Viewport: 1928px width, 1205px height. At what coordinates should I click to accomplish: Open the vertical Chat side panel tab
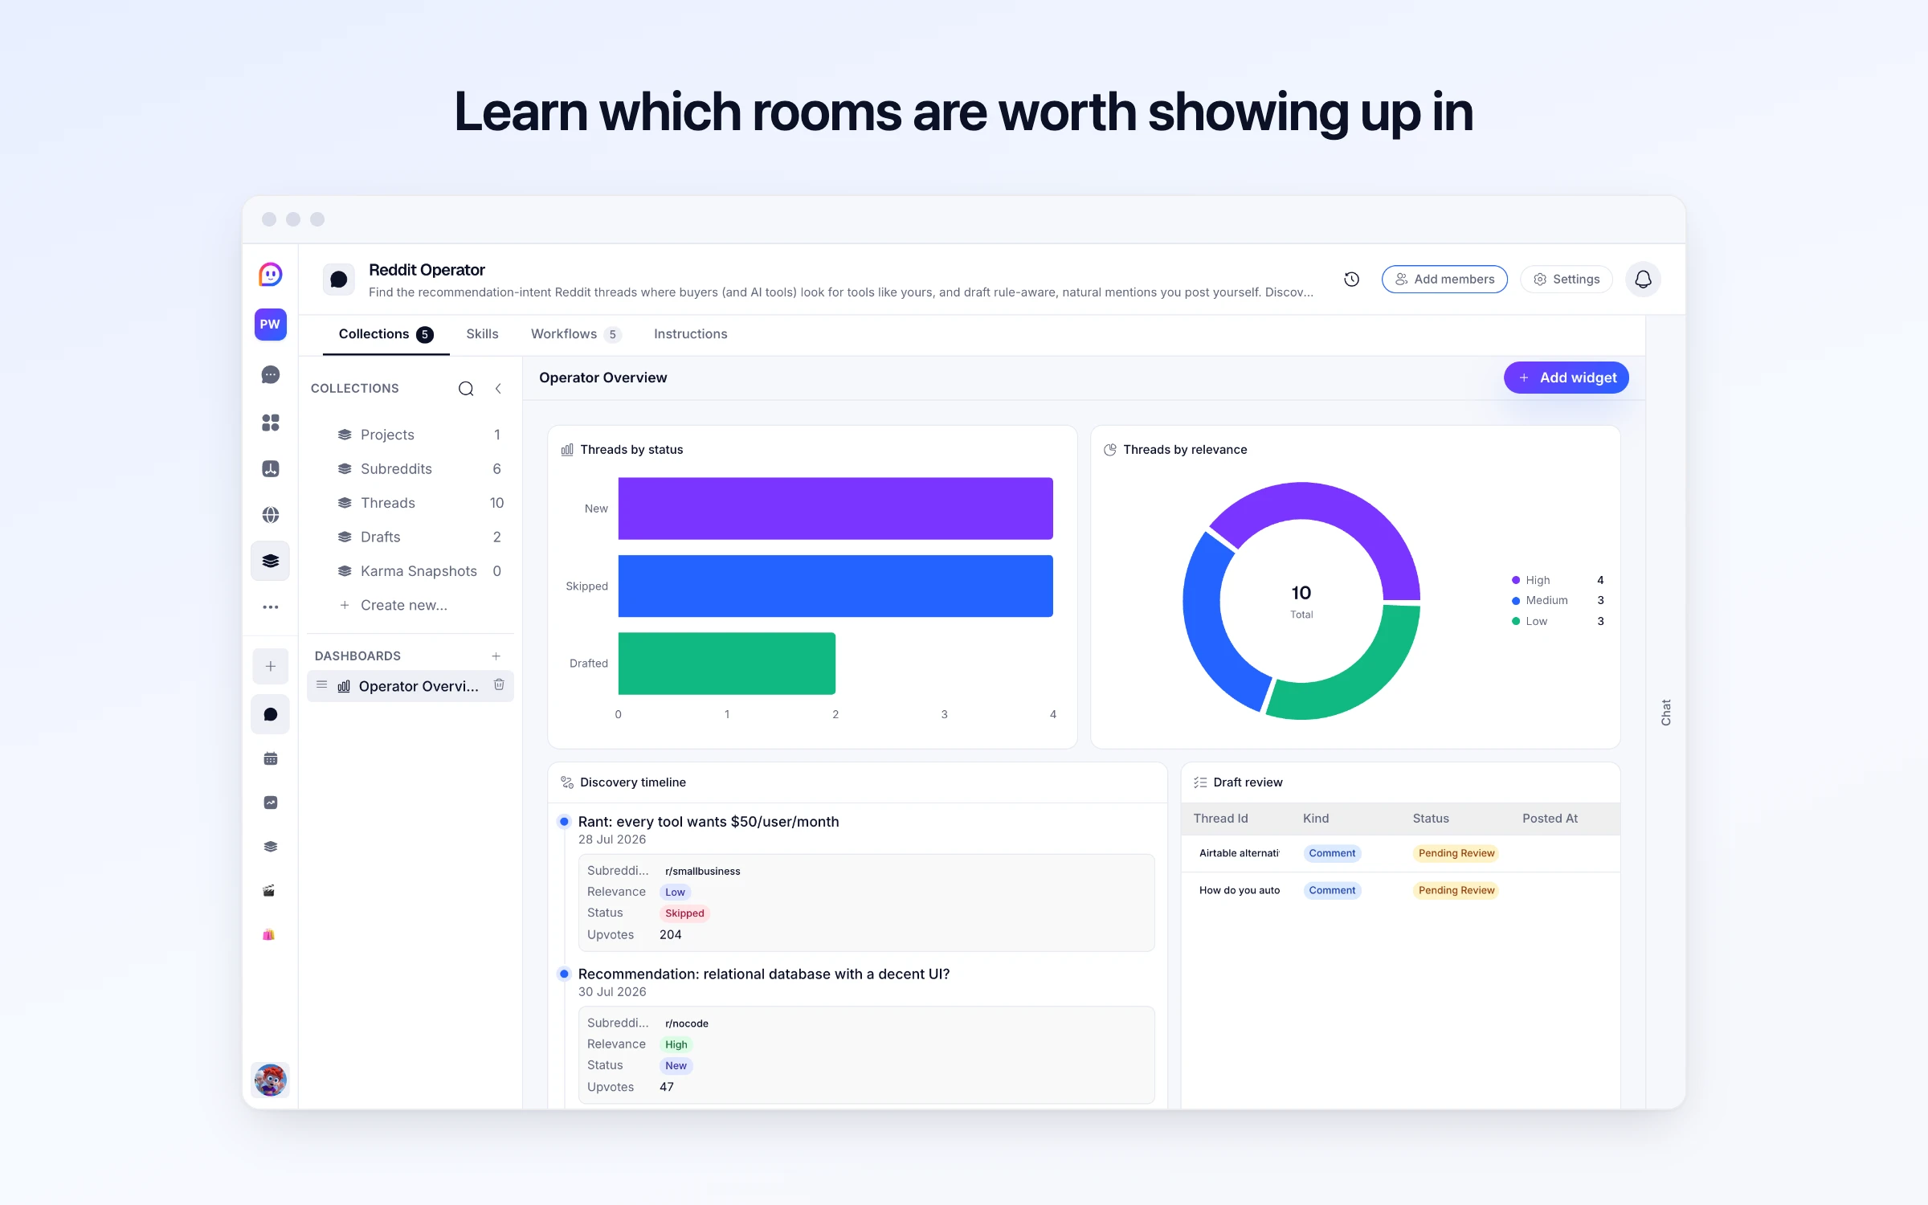coord(1665,713)
